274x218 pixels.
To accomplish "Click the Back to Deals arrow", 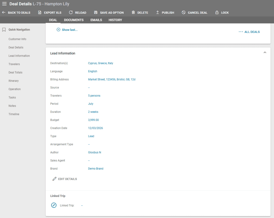I will click(x=4, y=13).
